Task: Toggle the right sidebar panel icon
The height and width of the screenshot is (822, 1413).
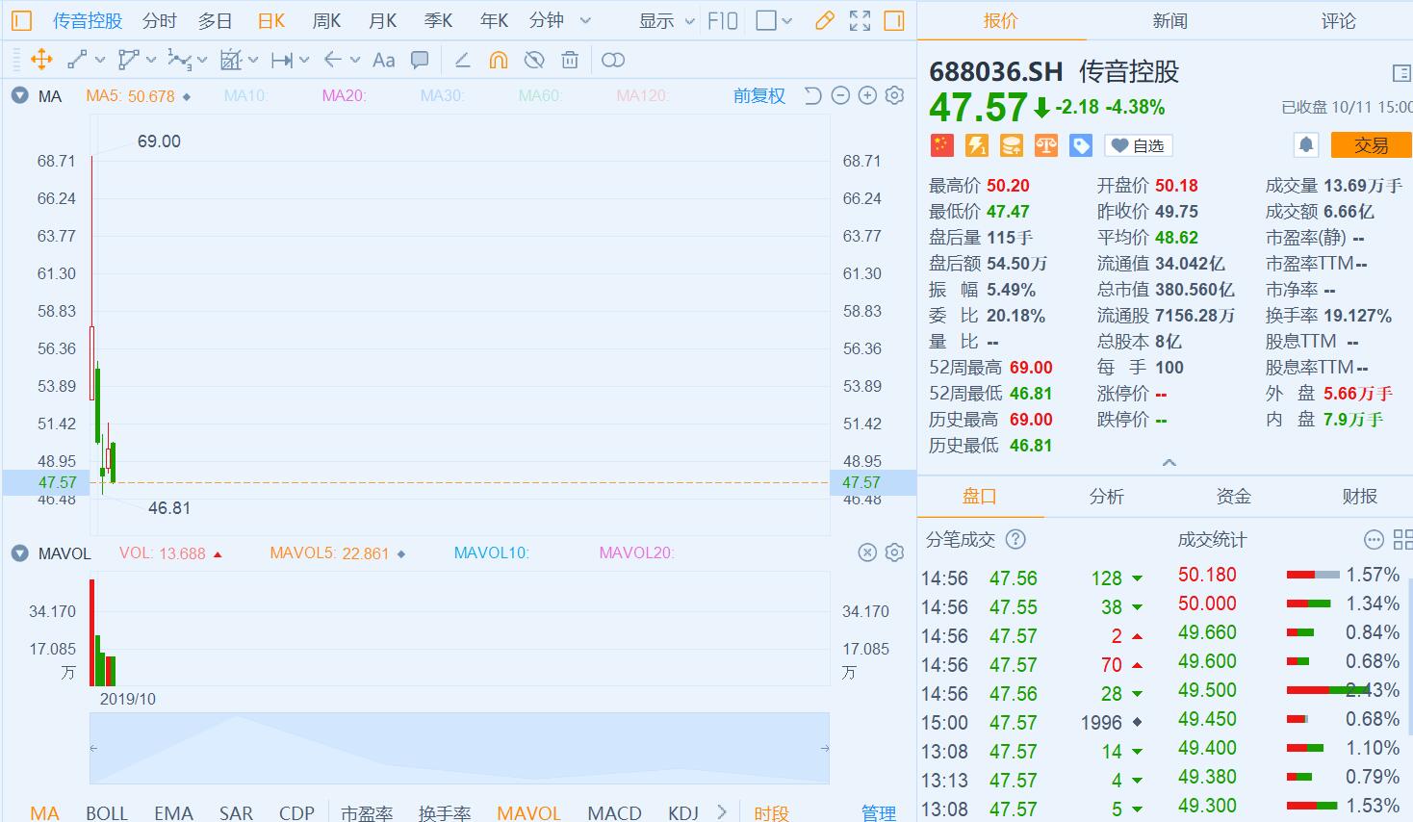Action: click(x=894, y=20)
